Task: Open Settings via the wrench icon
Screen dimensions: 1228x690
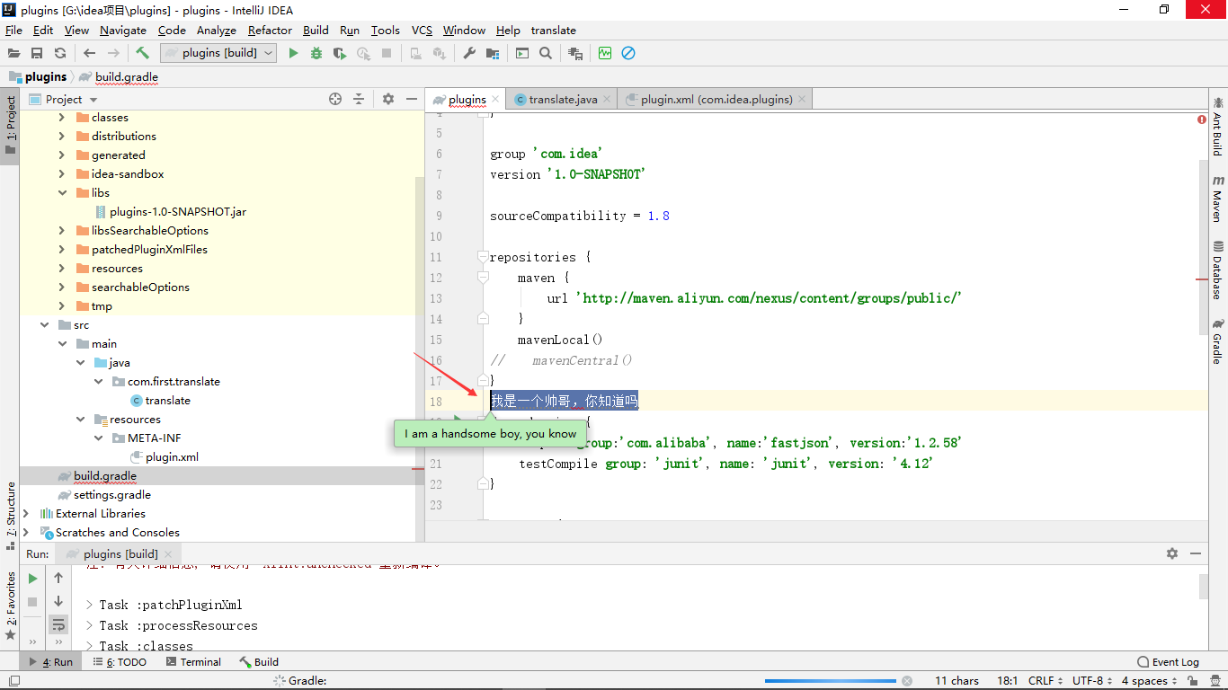Action: coord(470,53)
